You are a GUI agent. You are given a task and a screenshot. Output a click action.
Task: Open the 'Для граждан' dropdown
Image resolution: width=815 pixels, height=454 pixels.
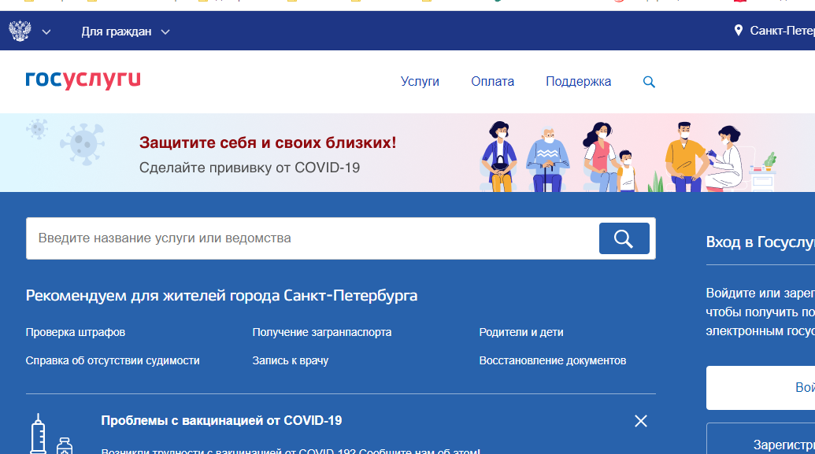click(125, 31)
